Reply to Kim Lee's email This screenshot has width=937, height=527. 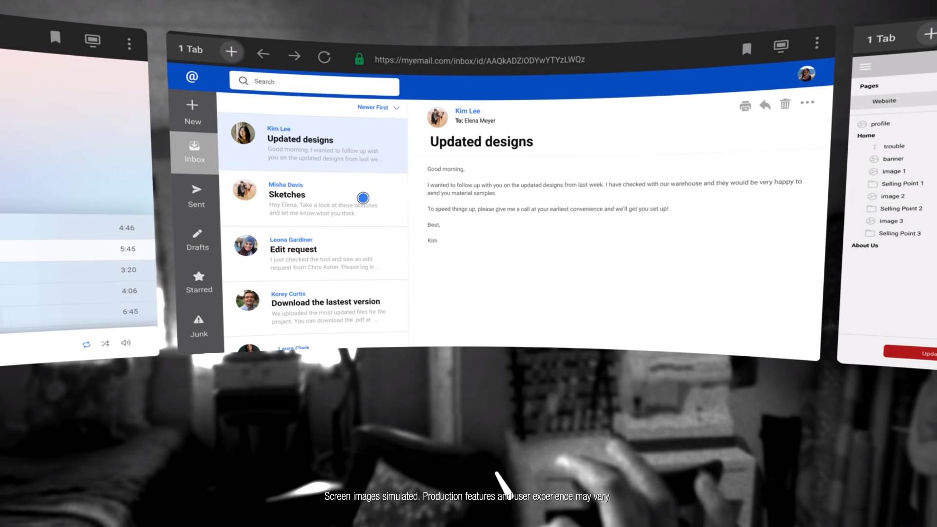(x=765, y=104)
